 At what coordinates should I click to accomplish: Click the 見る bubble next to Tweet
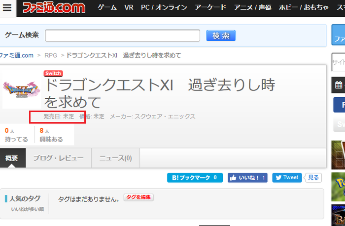point(313,178)
